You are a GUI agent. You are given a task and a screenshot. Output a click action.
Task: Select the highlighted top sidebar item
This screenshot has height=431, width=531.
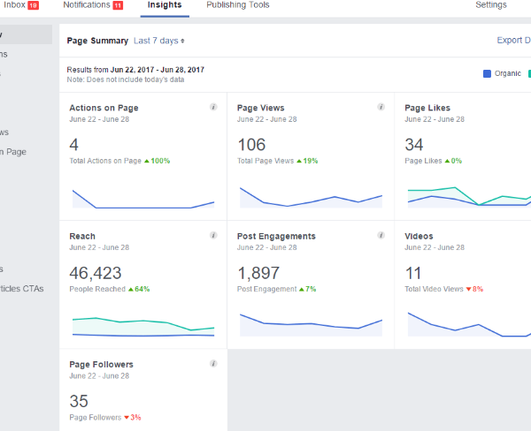(26, 34)
